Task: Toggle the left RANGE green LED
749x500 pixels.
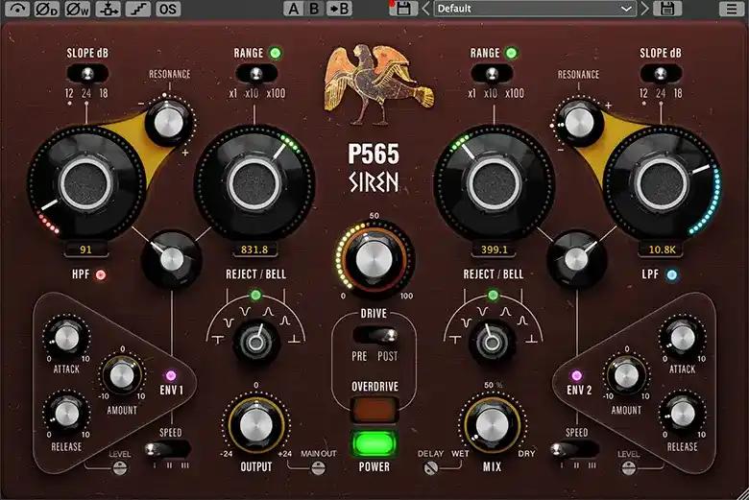Action: 276,53
